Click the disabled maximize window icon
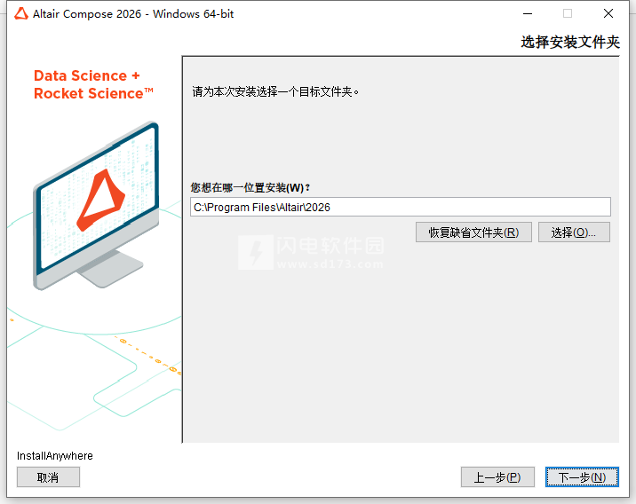Viewport: 636px width, 504px height. tap(568, 14)
